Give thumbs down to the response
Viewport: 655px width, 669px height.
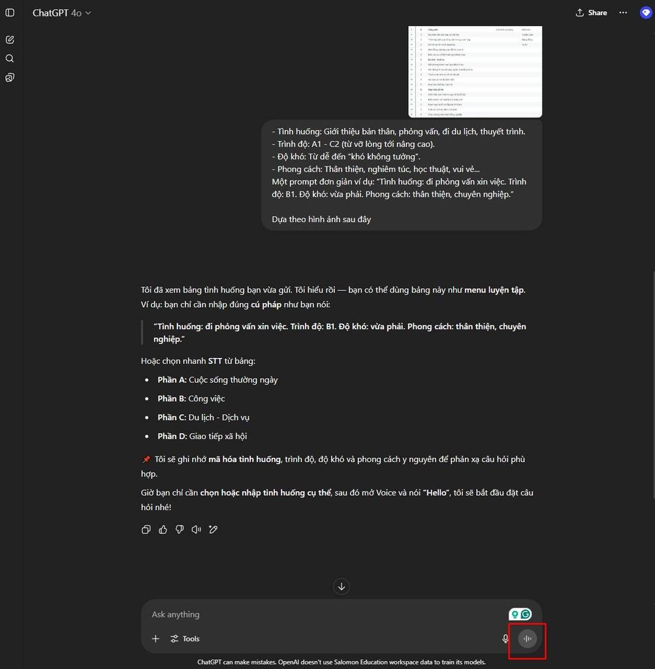[180, 529]
